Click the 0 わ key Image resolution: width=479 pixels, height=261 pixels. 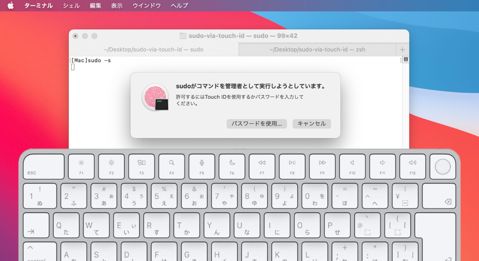pyautogui.click(x=315, y=196)
